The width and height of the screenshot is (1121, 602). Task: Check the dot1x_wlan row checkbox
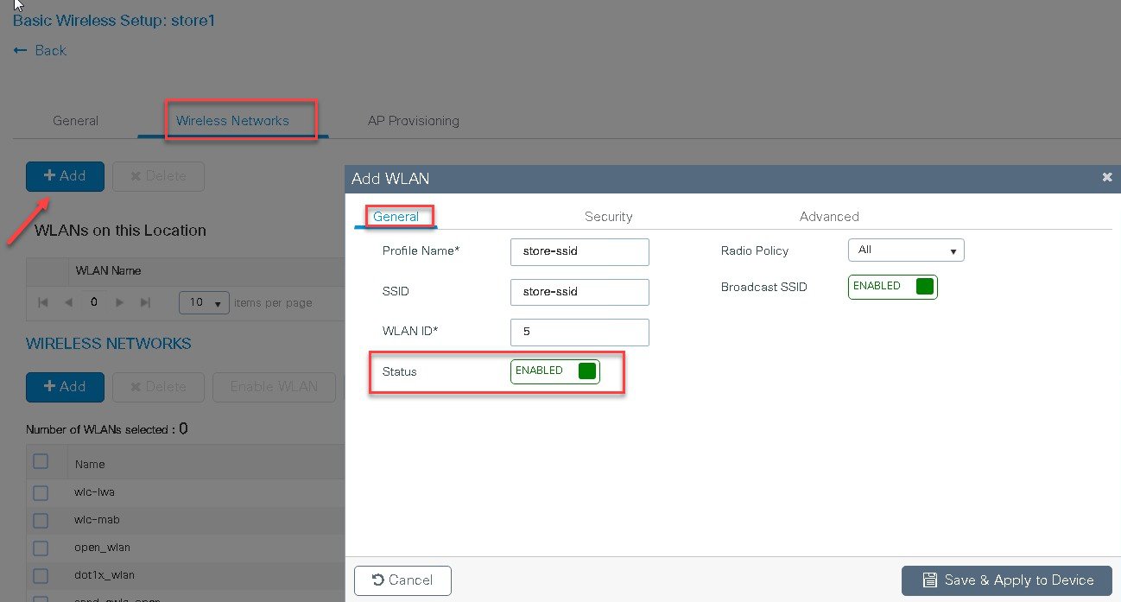click(x=41, y=575)
